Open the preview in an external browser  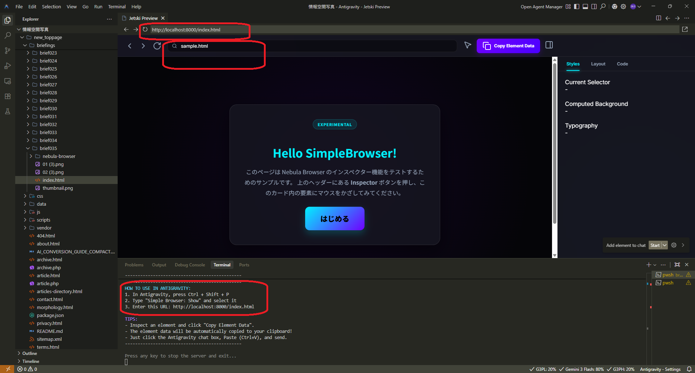(x=685, y=29)
